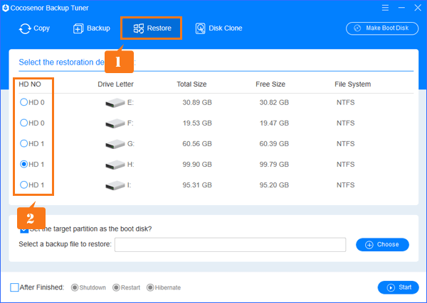Click the plus icon inside Choose button
This screenshot has height=303, width=427.
point(369,245)
